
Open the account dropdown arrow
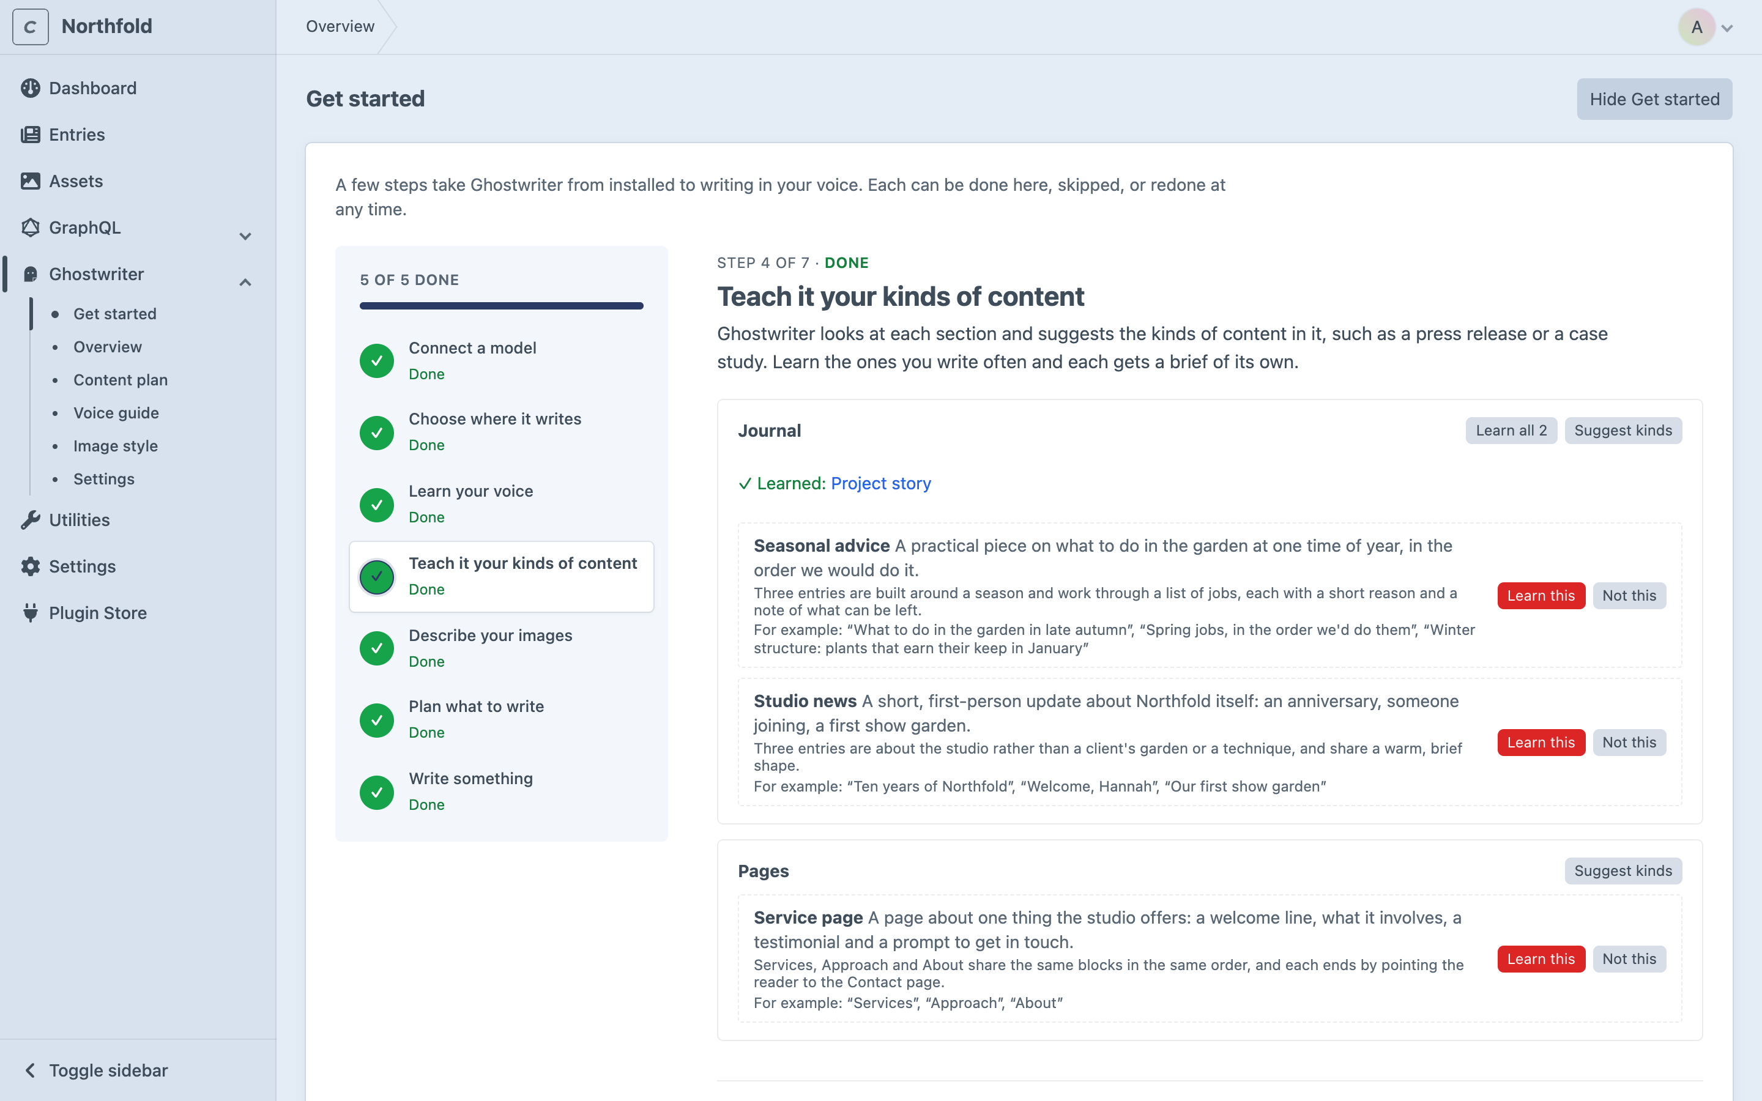(x=1727, y=28)
